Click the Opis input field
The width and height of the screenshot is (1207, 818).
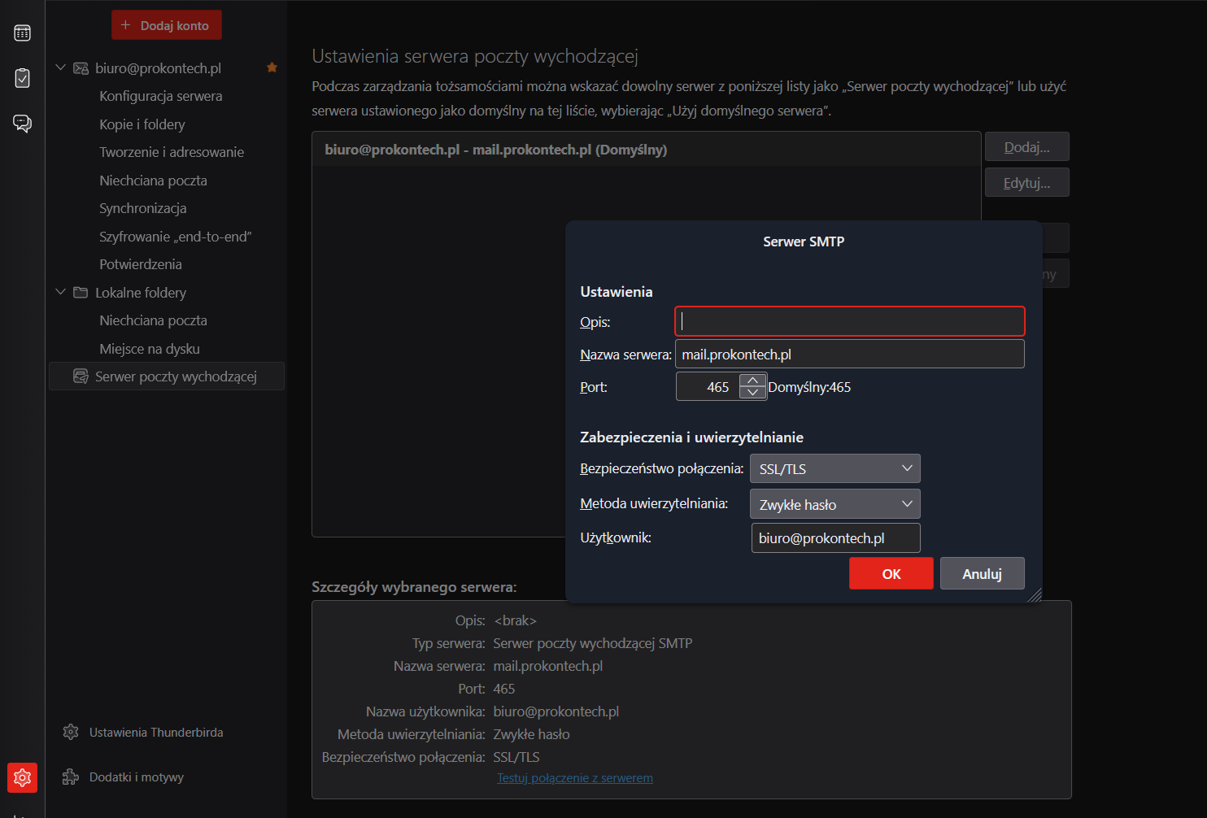(x=849, y=321)
